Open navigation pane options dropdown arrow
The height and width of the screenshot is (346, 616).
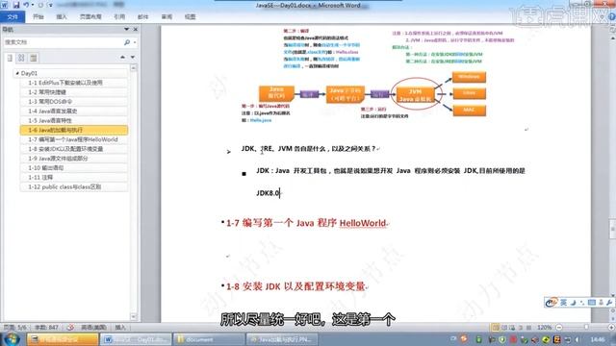pyautogui.click(x=126, y=30)
